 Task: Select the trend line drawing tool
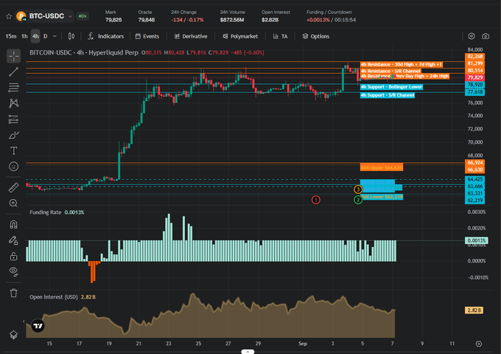click(13, 72)
